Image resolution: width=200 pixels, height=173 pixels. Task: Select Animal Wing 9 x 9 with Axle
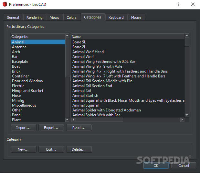128,66
